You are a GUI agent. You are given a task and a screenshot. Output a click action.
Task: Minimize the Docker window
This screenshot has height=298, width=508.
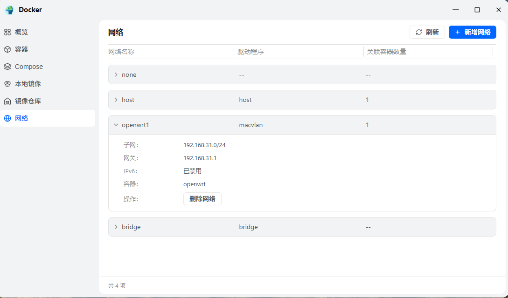click(x=456, y=10)
